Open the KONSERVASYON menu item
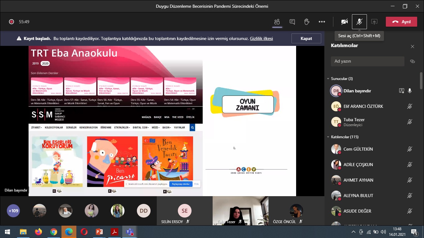This screenshot has width=424, height=238. 88,127
